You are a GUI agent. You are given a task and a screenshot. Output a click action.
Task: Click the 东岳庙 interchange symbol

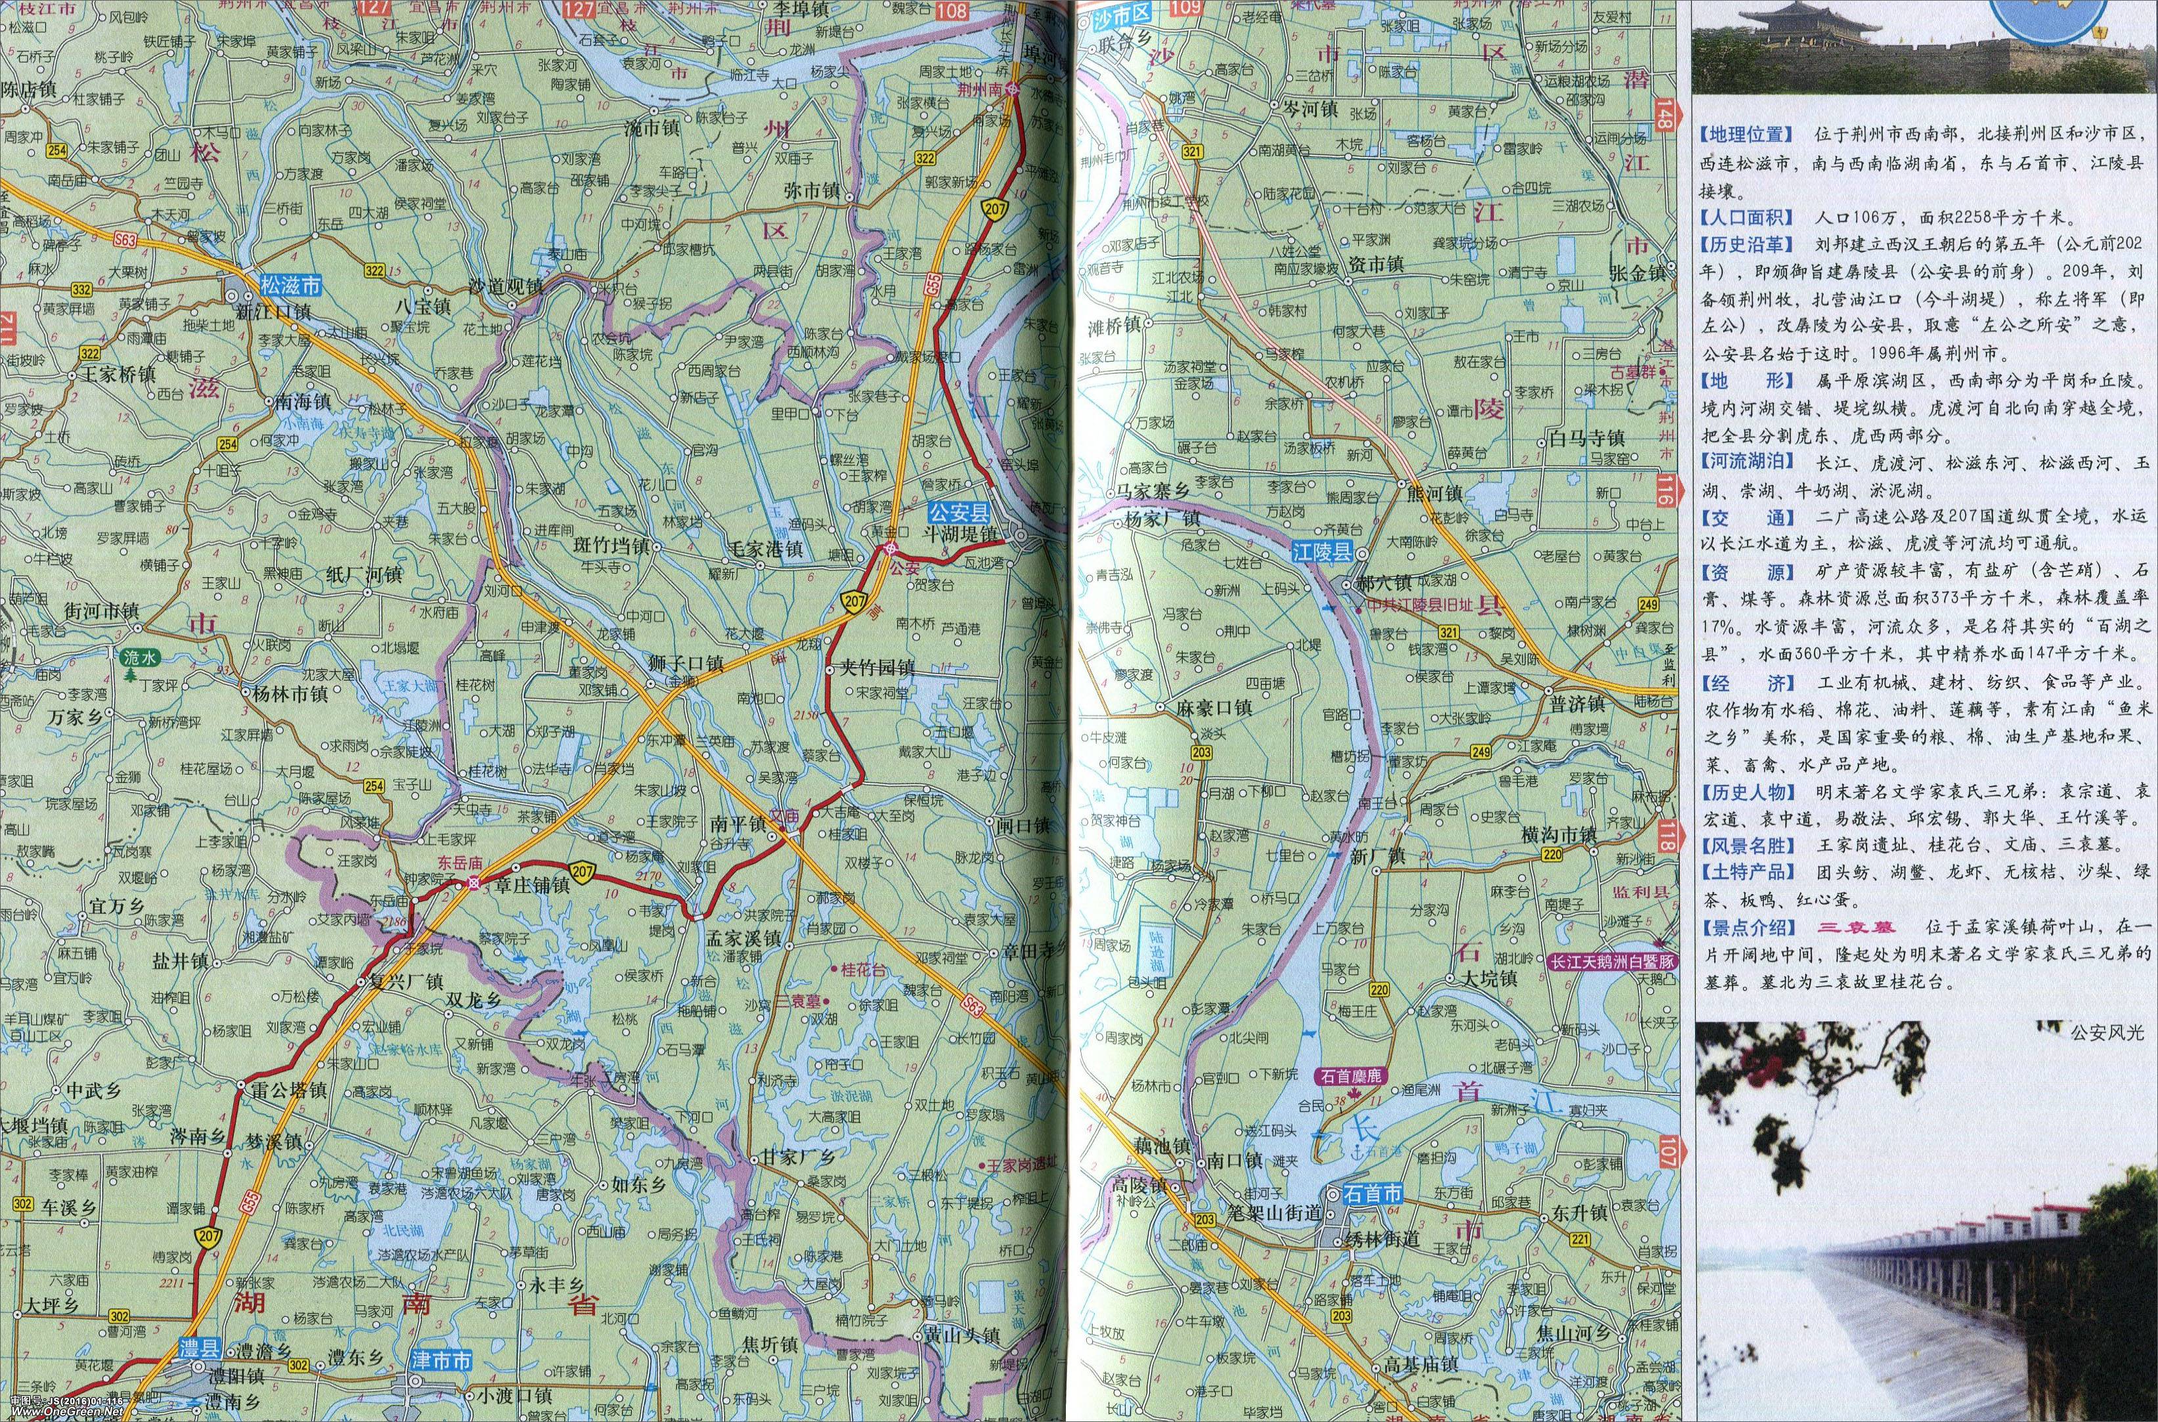[473, 883]
